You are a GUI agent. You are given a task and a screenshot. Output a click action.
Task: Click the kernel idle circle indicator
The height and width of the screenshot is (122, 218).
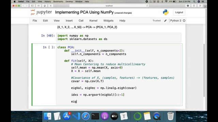pos(184,21)
